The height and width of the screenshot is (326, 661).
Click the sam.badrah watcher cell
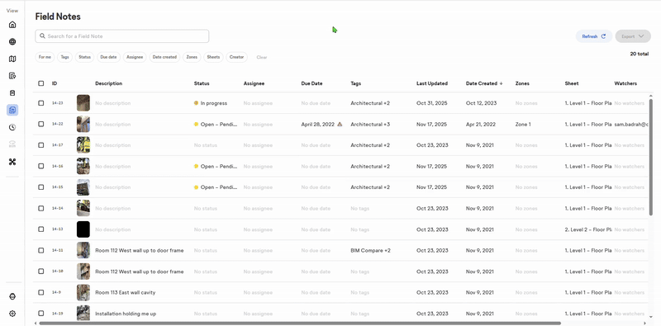631,125
